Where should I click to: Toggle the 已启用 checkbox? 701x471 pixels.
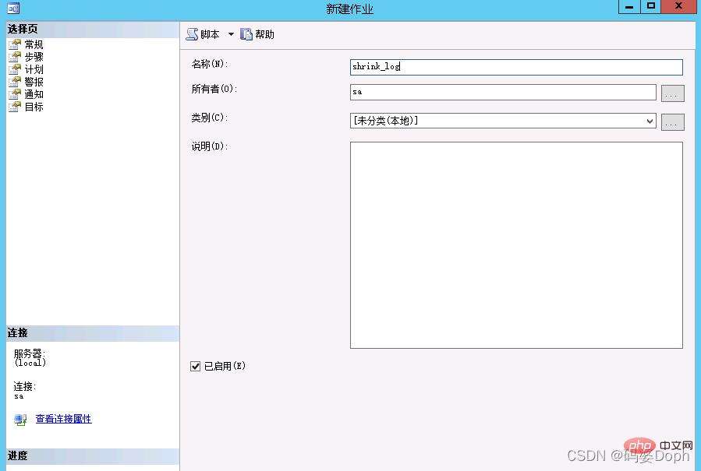coord(196,366)
